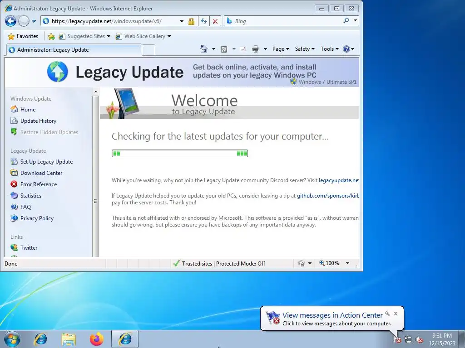Click the Action Center flag tray icon

coord(397,340)
